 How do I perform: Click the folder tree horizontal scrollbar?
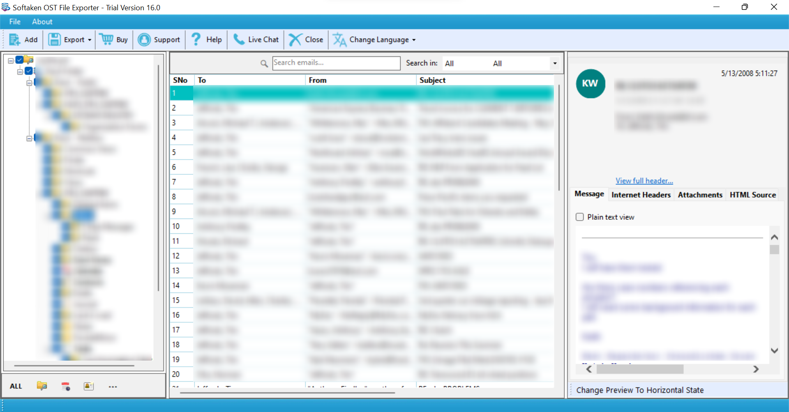74,365
